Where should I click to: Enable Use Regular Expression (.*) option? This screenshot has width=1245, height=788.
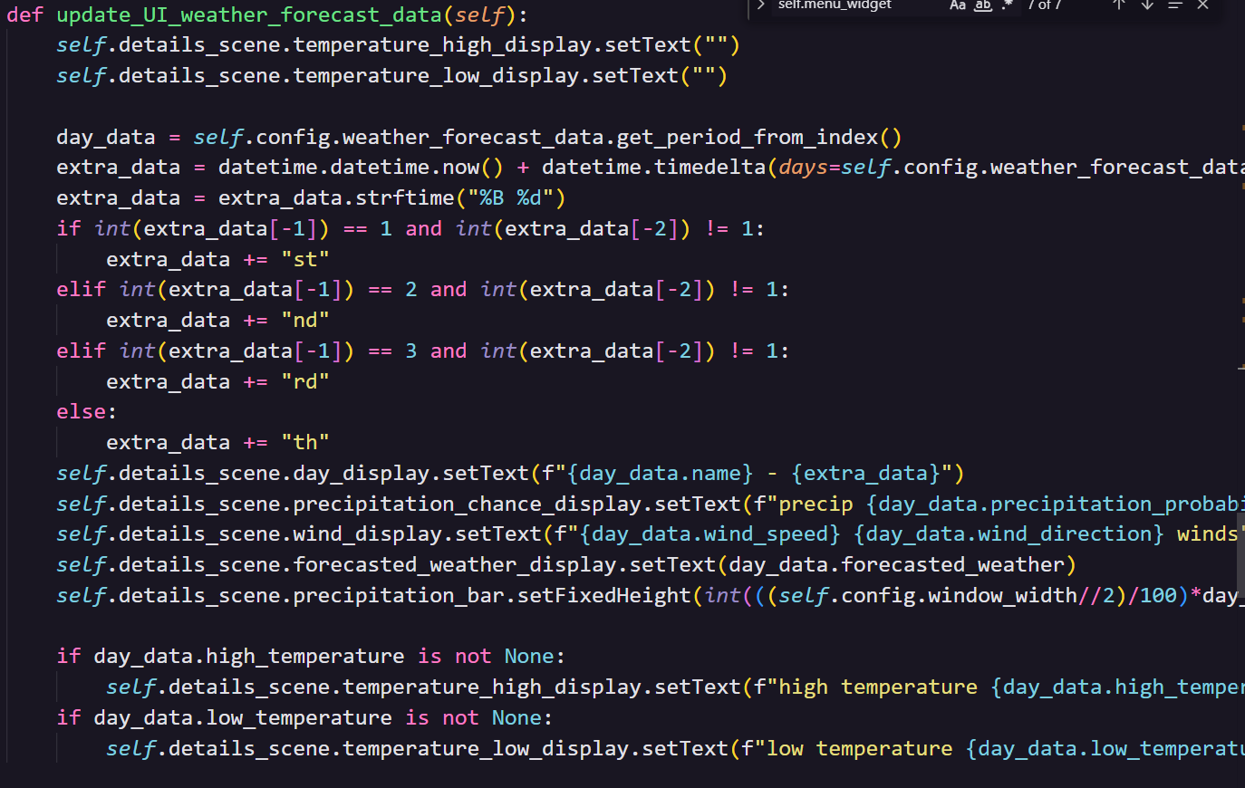[x=1007, y=5]
